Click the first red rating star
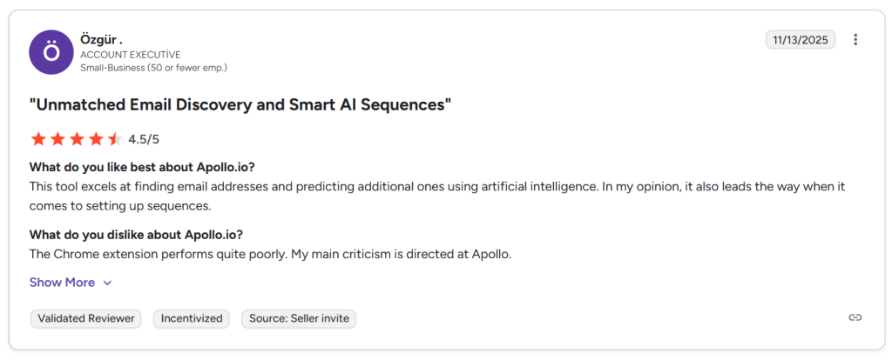 (38, 139)
